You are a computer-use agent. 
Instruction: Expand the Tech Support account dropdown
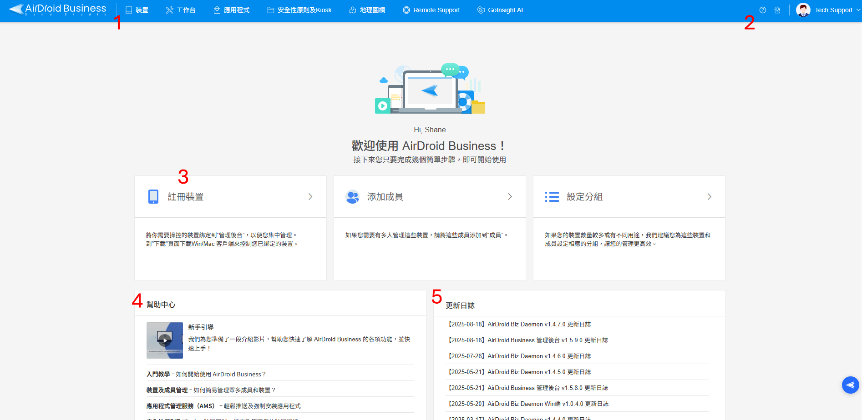[858, 10]
